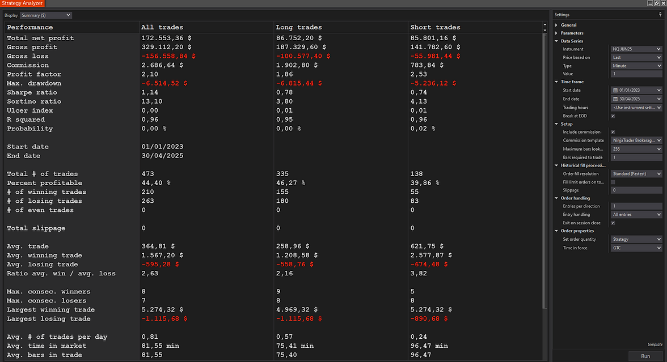This screenshot has width=667, height=362.
Task: Click the Bars required to trade field
Action: (636, 157)
